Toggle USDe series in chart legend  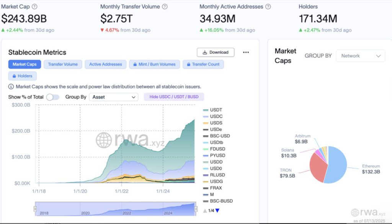click(212, 129)
